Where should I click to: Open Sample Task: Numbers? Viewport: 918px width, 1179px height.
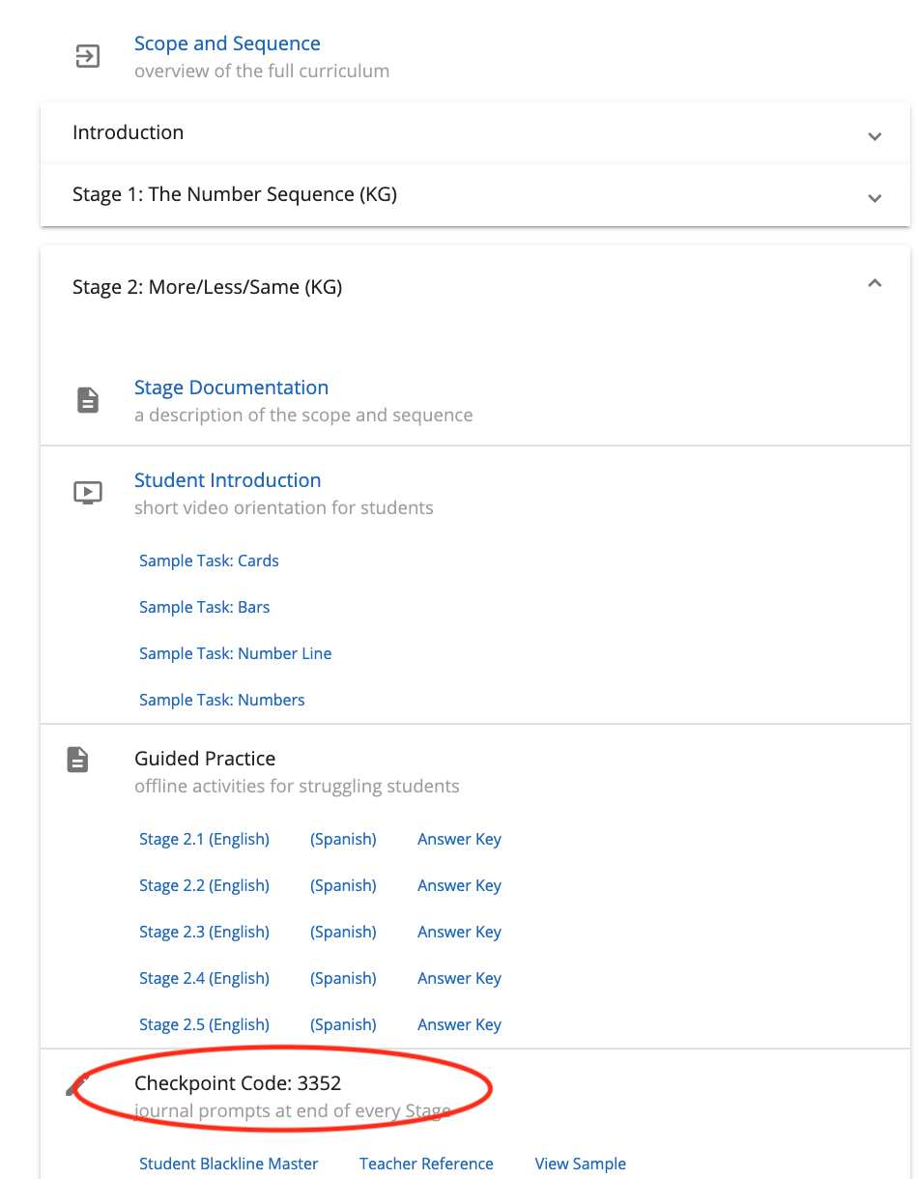[221, 700]
